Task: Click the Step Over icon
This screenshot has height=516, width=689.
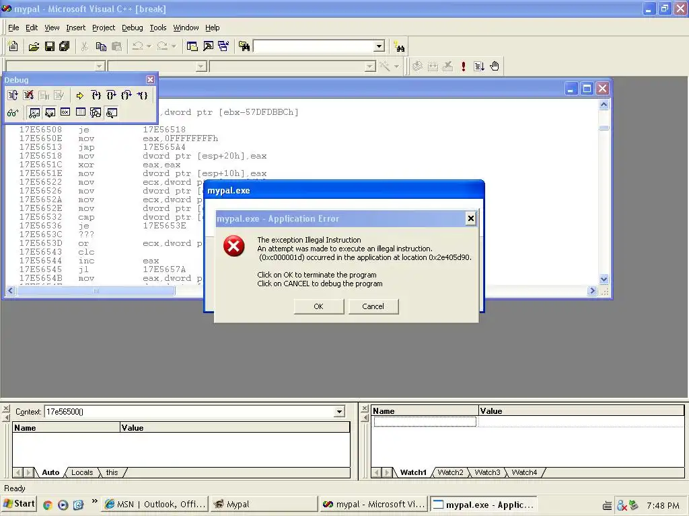Action: pyautogui.click(x=111, y=95)
